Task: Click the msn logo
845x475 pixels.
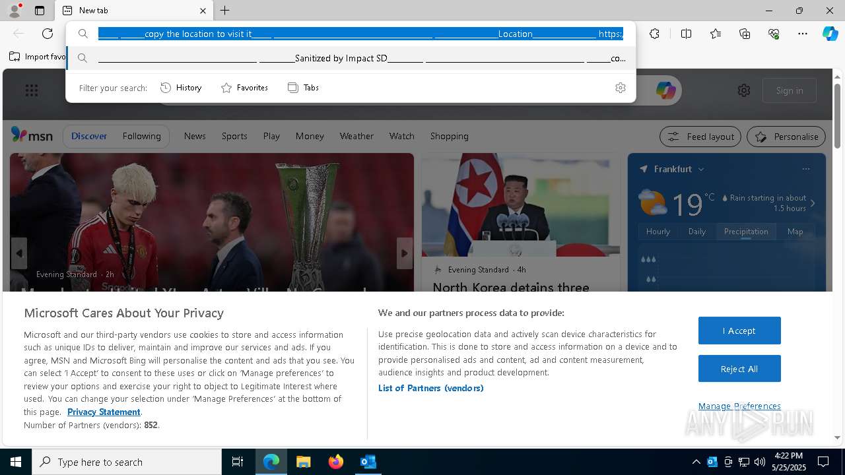Action: click(32, 135)
